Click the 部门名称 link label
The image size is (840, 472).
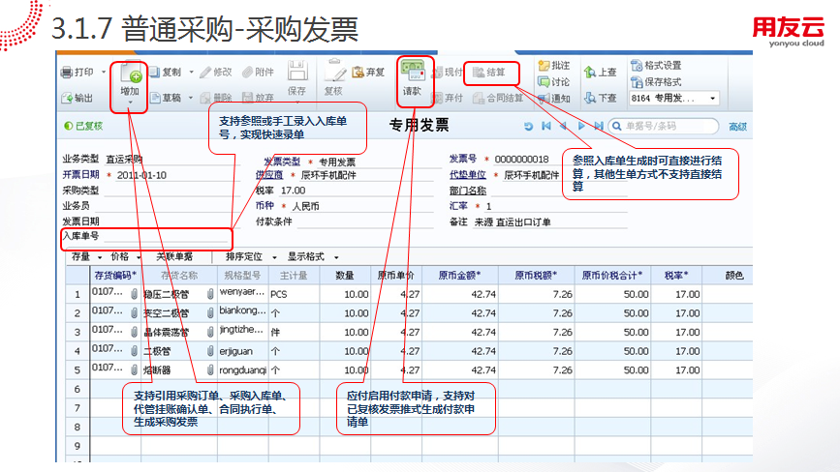[468, 191]
